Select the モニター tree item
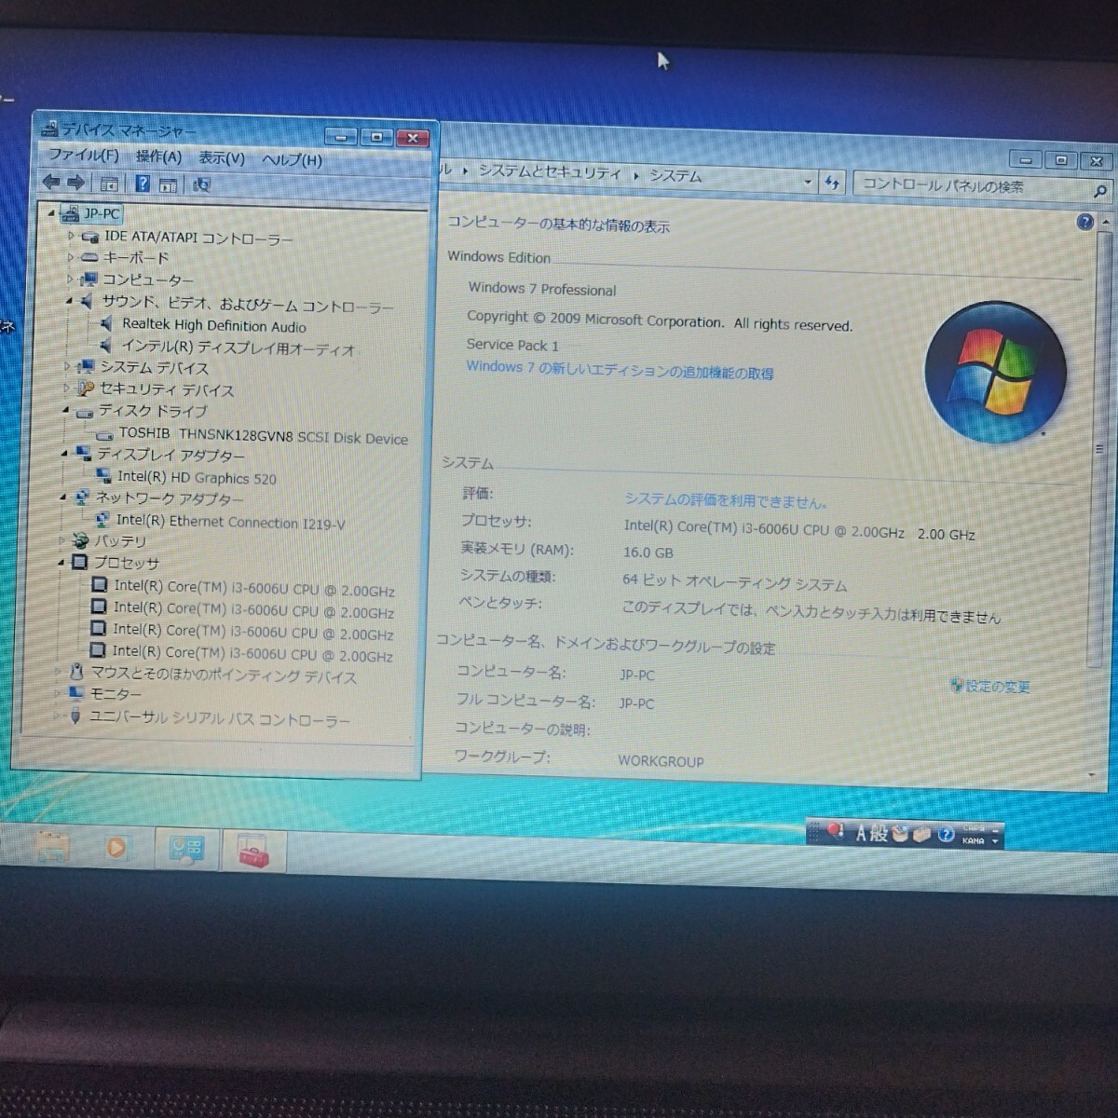1118x1118 pixels. coord(116,694)
